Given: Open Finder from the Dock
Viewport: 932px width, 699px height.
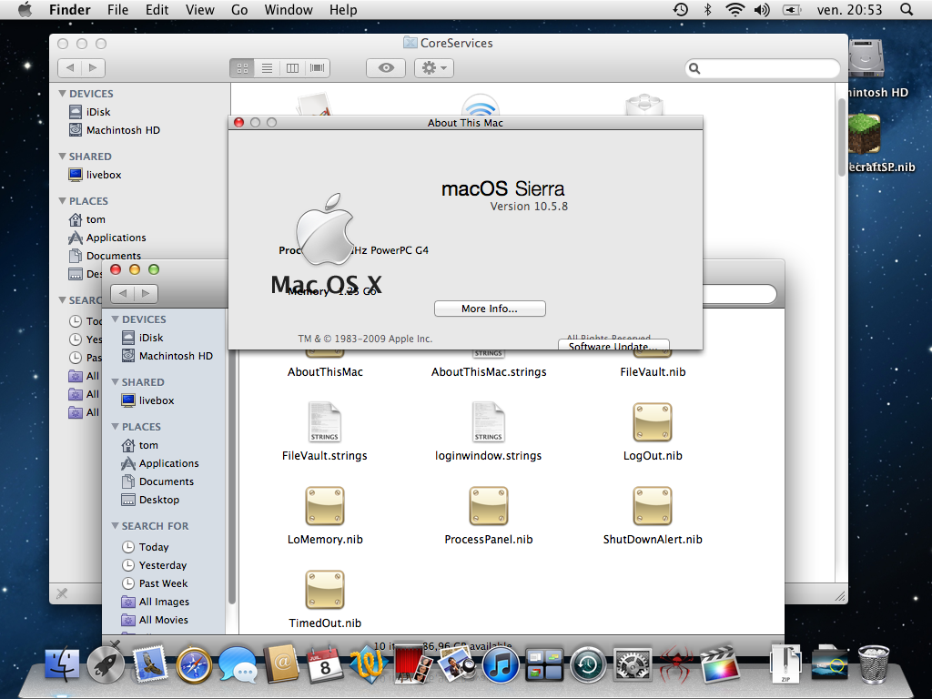Looking at the screenshot, I should (x=62, y=664).
